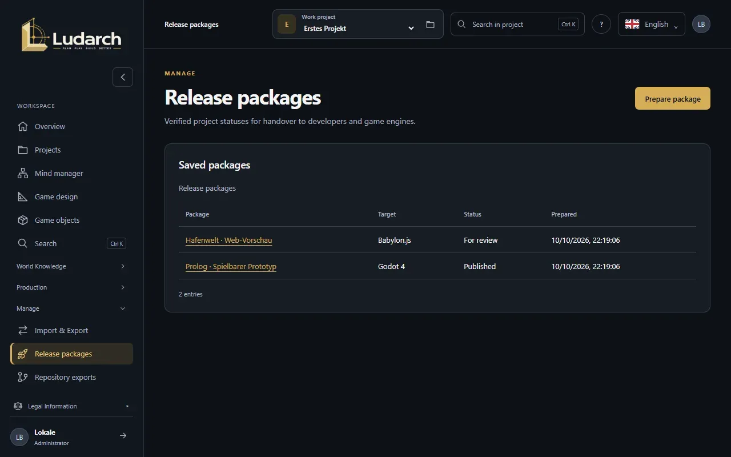
Task: Expand the World Knowledge section
Action: point(71,266)
